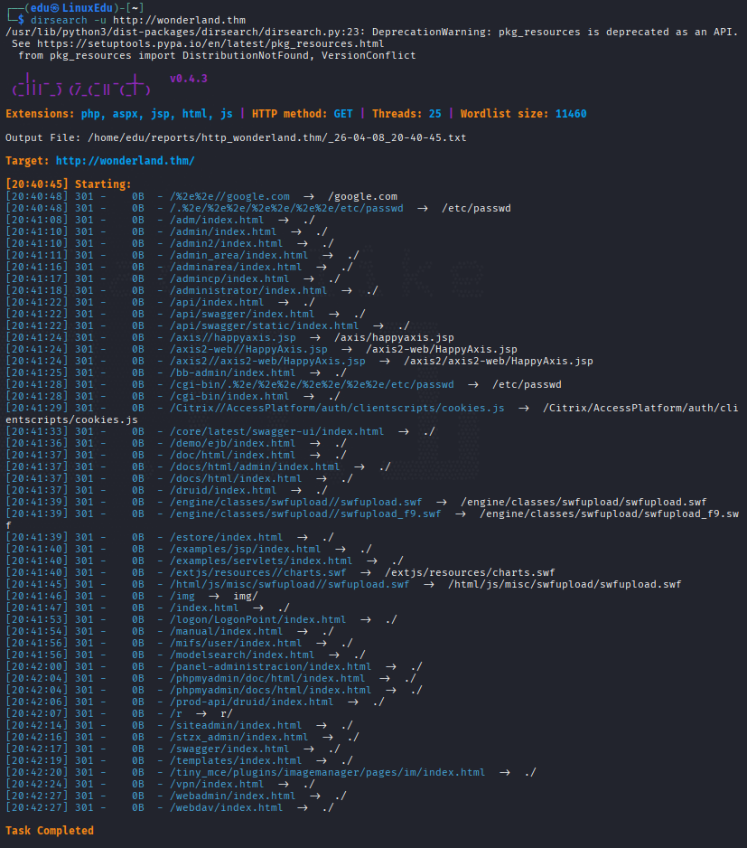This screenshot has width=747, height=848.
Task: Click the "/axis//happyaxis.jsp" path
Action: pyautogui.click(x=233, y=337)
